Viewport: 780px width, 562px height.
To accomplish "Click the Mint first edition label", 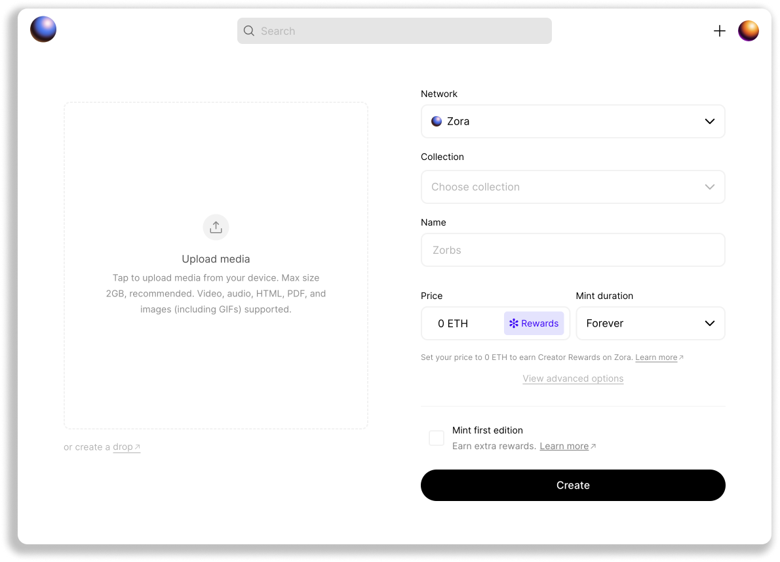I will pyautogui.click(x=488, y=430).
